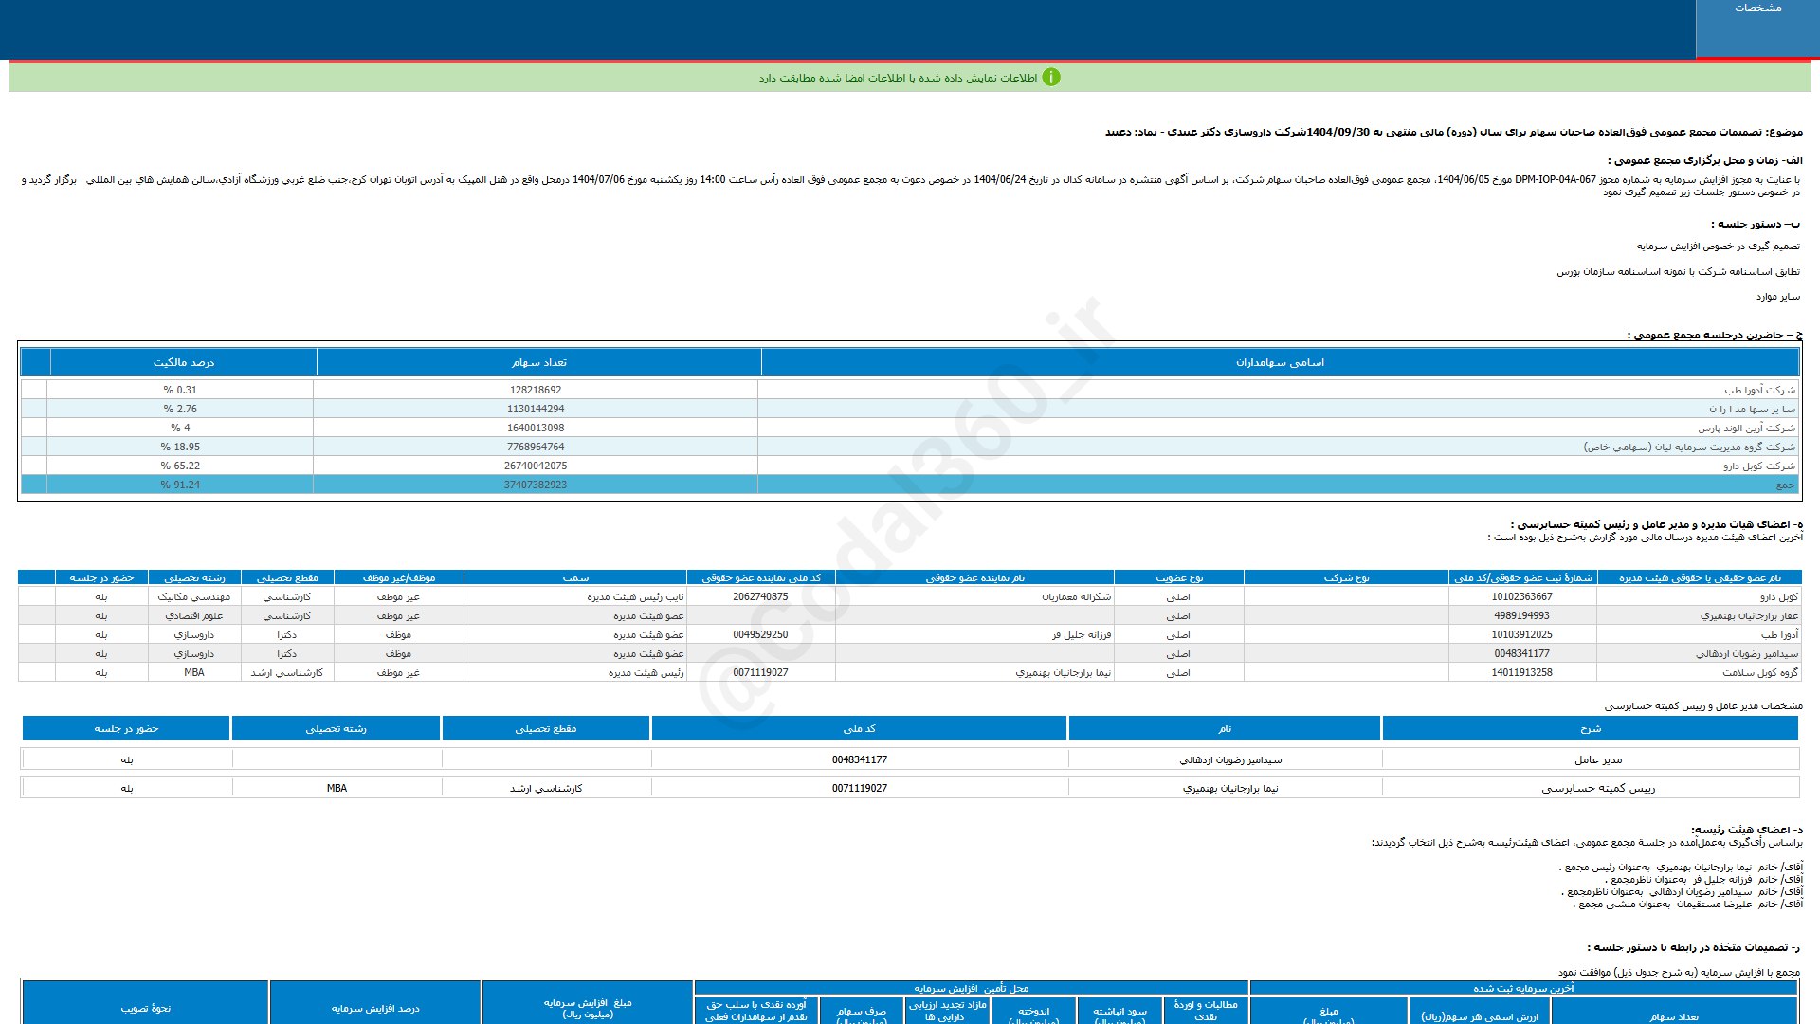Screen dimensions: 1820x1024
Task: Select the رییس کمیته حسابرسی row
Action: pos(1597,788)
